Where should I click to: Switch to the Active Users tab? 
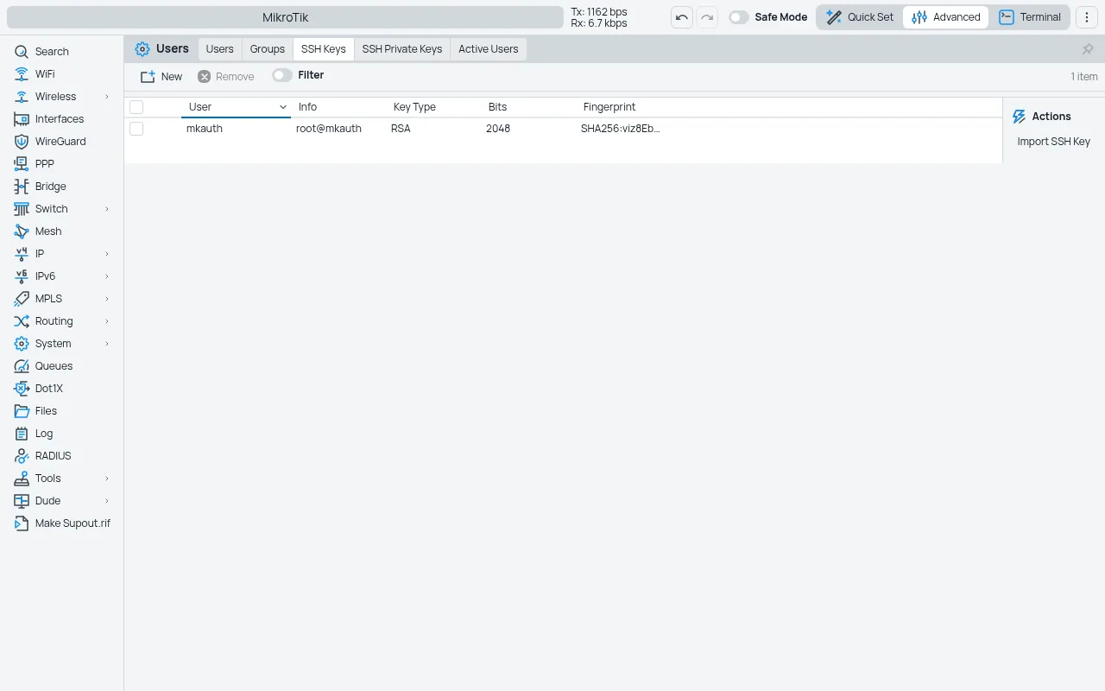489,49
